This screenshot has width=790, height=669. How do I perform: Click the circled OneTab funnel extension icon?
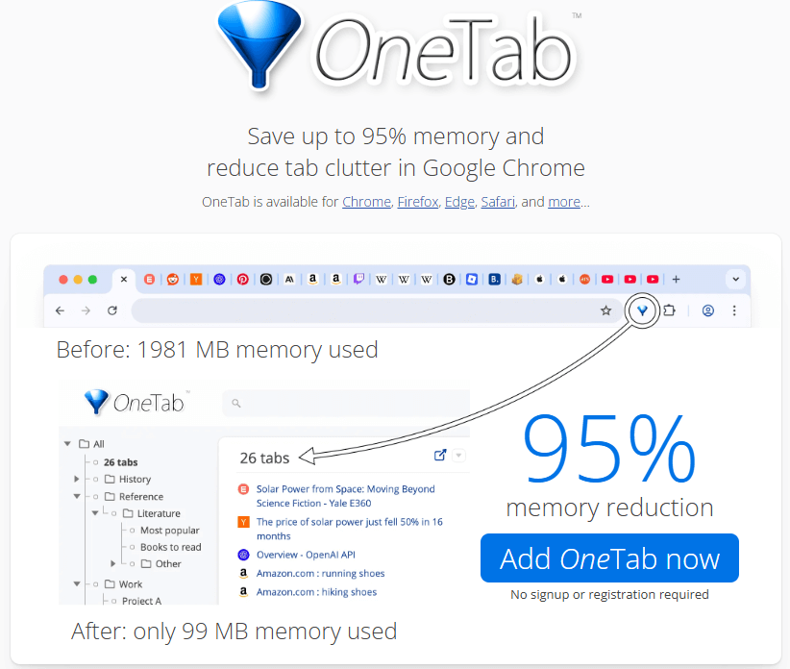pos(642,310)
